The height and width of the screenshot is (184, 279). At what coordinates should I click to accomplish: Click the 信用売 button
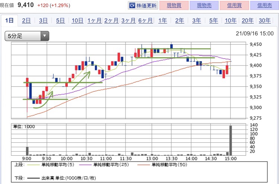pyautogui.click(x=264, y=5)
